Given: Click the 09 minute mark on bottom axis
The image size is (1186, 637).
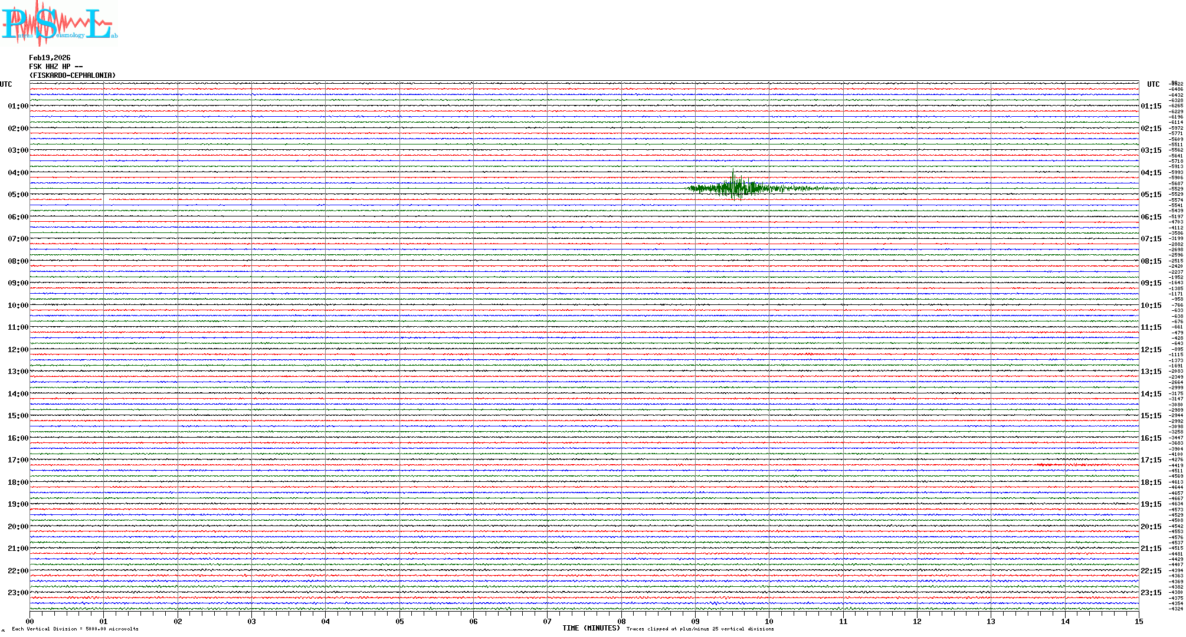Looking at the screenshot, I should tap(695, 621).
